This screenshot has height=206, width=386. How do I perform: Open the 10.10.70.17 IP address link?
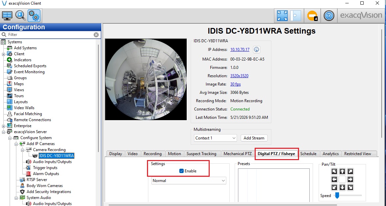[240, 49]
